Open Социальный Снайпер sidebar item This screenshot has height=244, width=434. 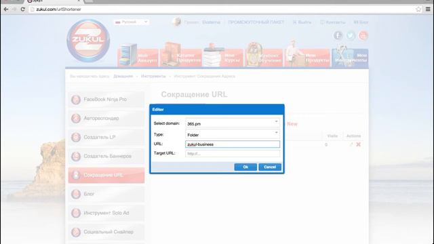pyautogui.click(x=106, y=232)
